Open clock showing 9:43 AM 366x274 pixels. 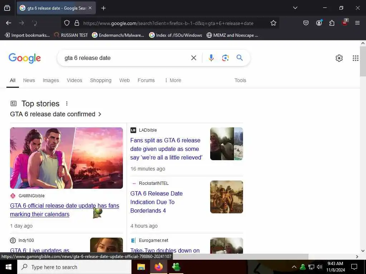[335, 267]
